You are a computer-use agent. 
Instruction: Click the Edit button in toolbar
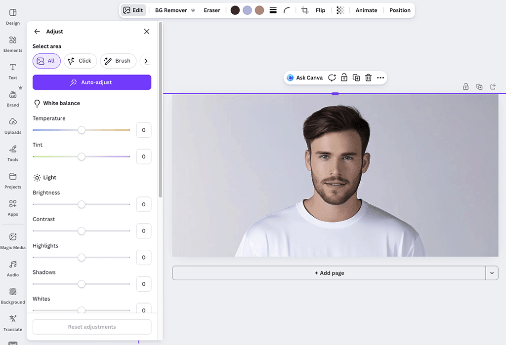pos(133,10)
